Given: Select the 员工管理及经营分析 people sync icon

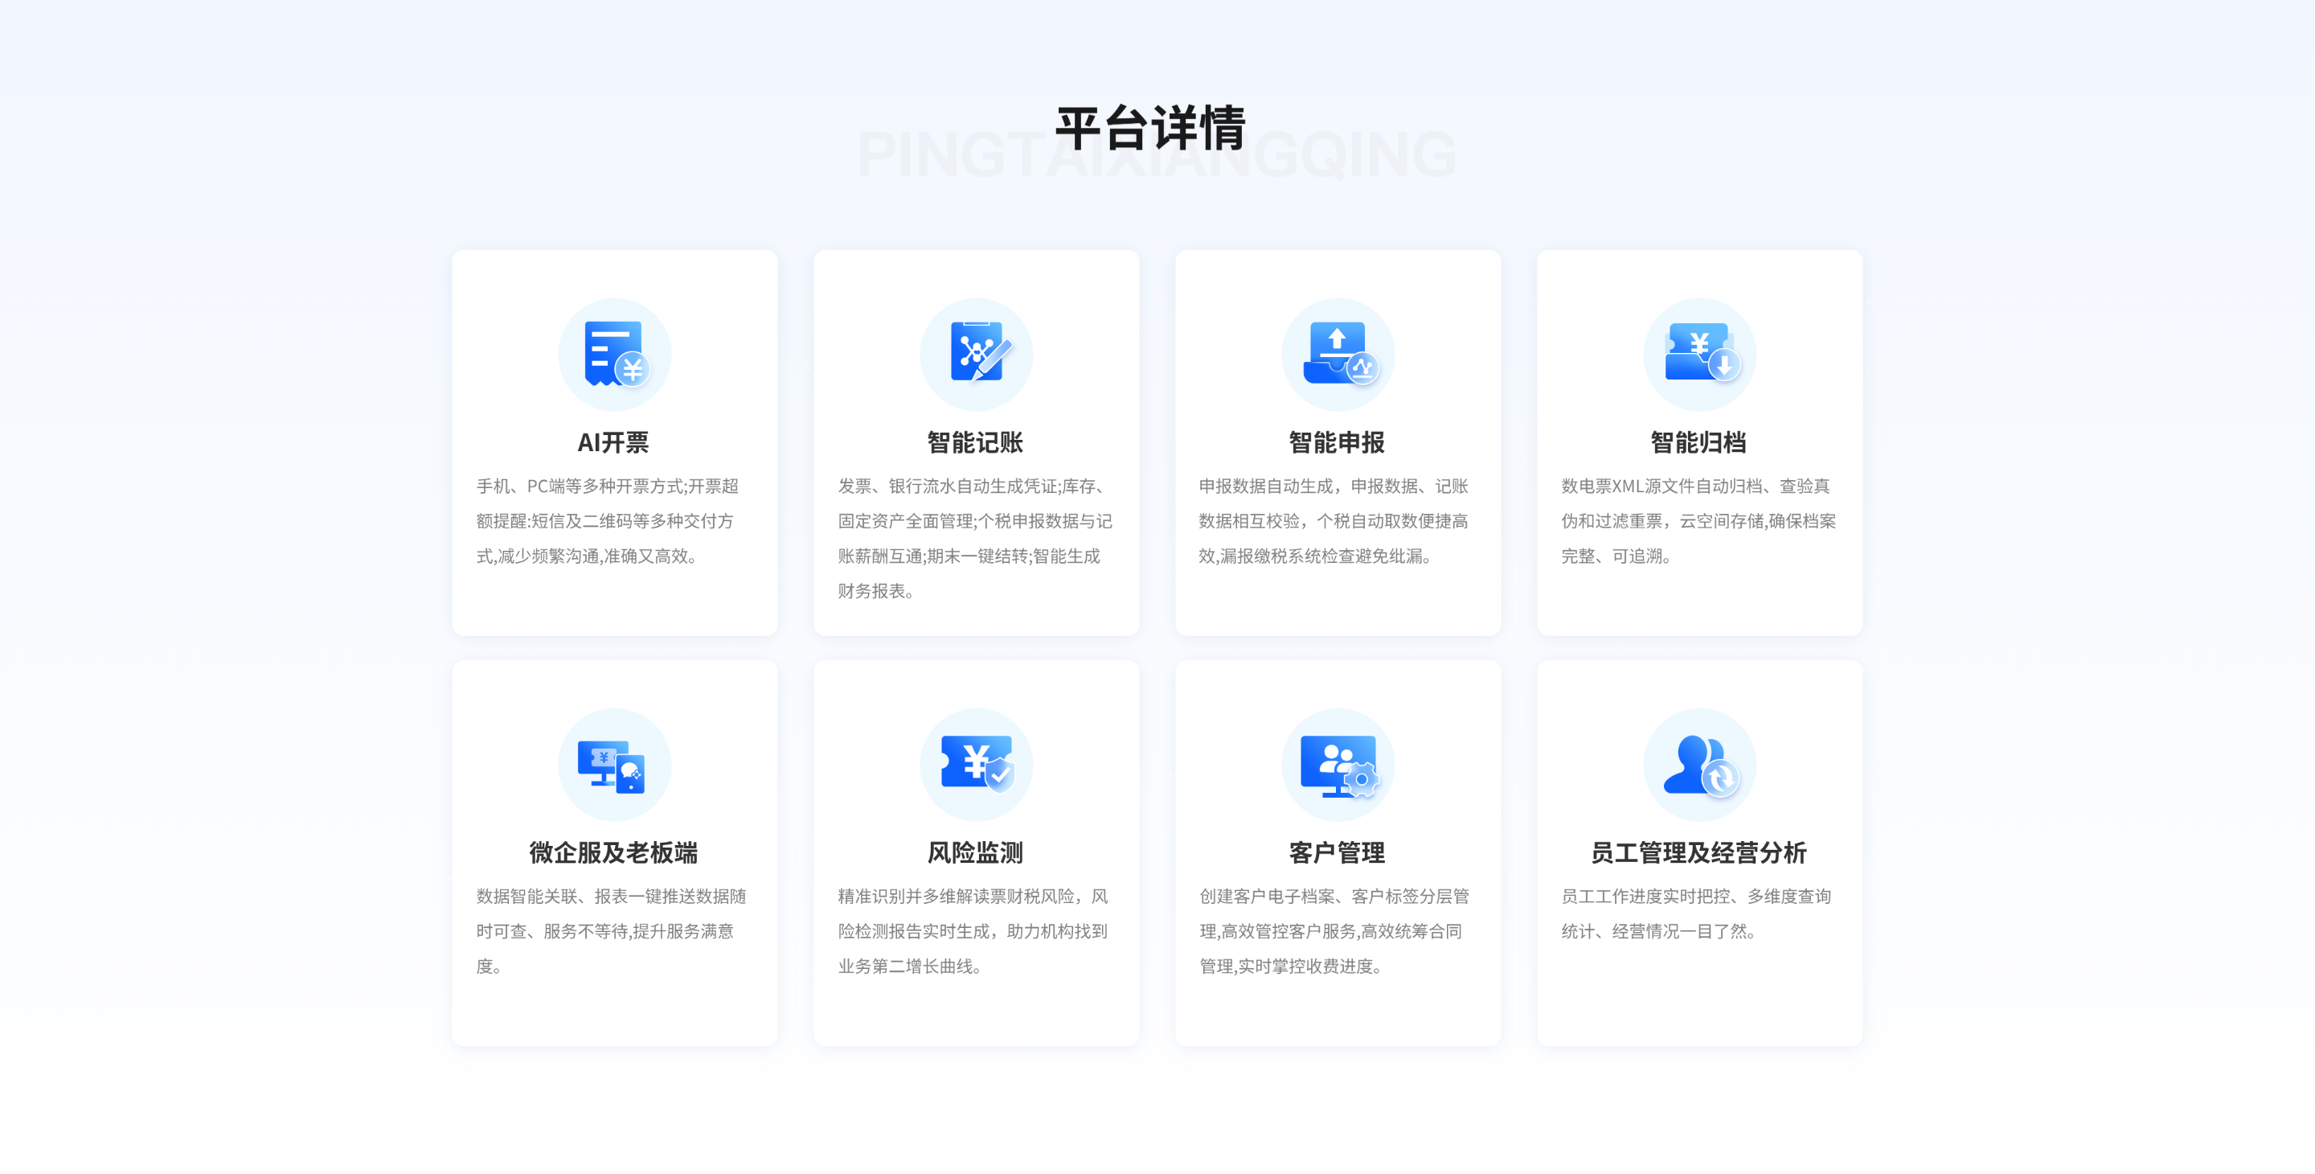Looking at the screenshot, I should pos(1698,765).
